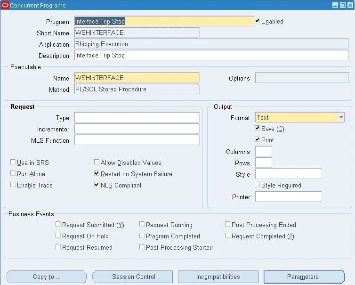Image resolution: width=355 pixels, height=285 pixels.
Task: Enable Post Processing Ended event
Action: pos(227,224)
